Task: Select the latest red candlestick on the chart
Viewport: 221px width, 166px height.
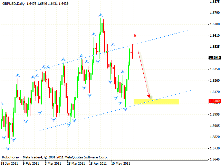Action: [133, 54]
